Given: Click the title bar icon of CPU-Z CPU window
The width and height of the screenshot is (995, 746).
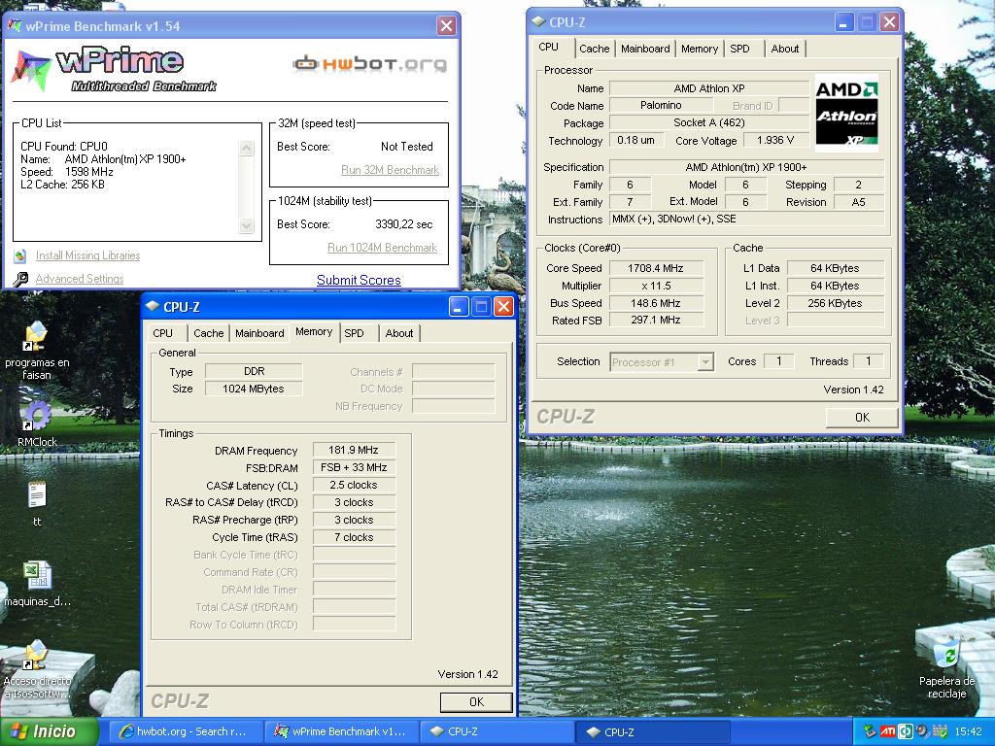Looking at the screenshot, I should [538, 21].
